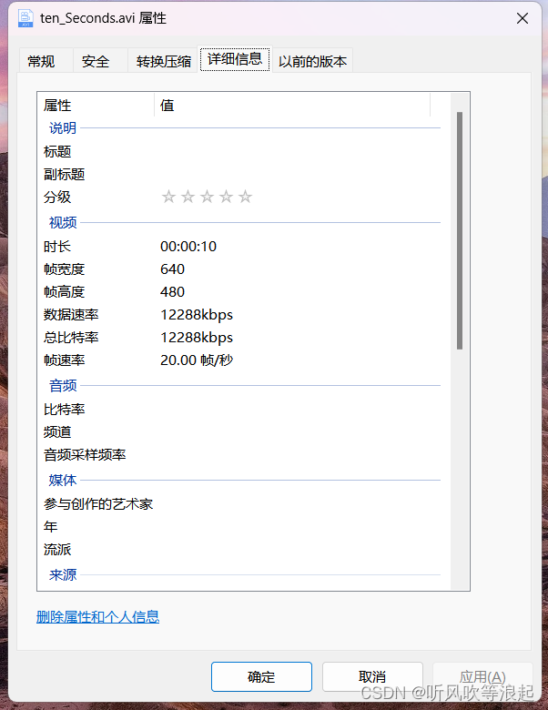Open the 安全 tab
The height and width of the screenshot is (710, 548).
tap(96, 61)
